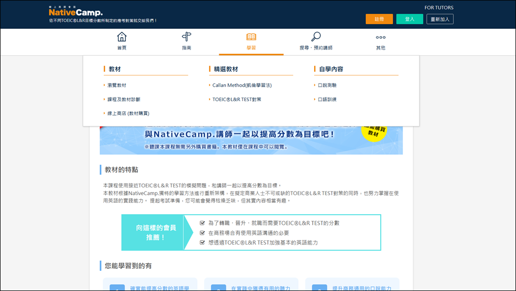Open Callan Method(凱倫學習法) entry
The image size is (516, 291).
point(242,85)
